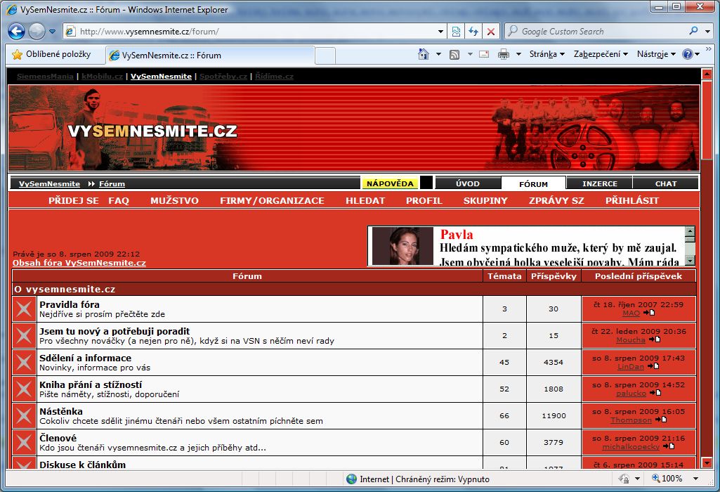Screen dimensions: 720x492
Task: Go back using the browser Back arrow
Action: 17,31
